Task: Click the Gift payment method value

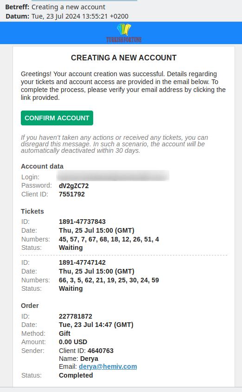Action: 64,333
